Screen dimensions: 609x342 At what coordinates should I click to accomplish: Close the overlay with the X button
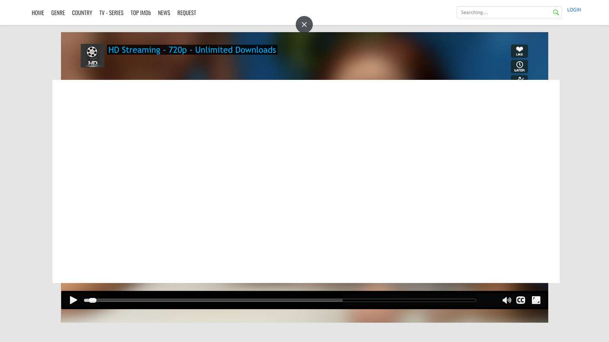pyautogui.click(x=304, y=25)
